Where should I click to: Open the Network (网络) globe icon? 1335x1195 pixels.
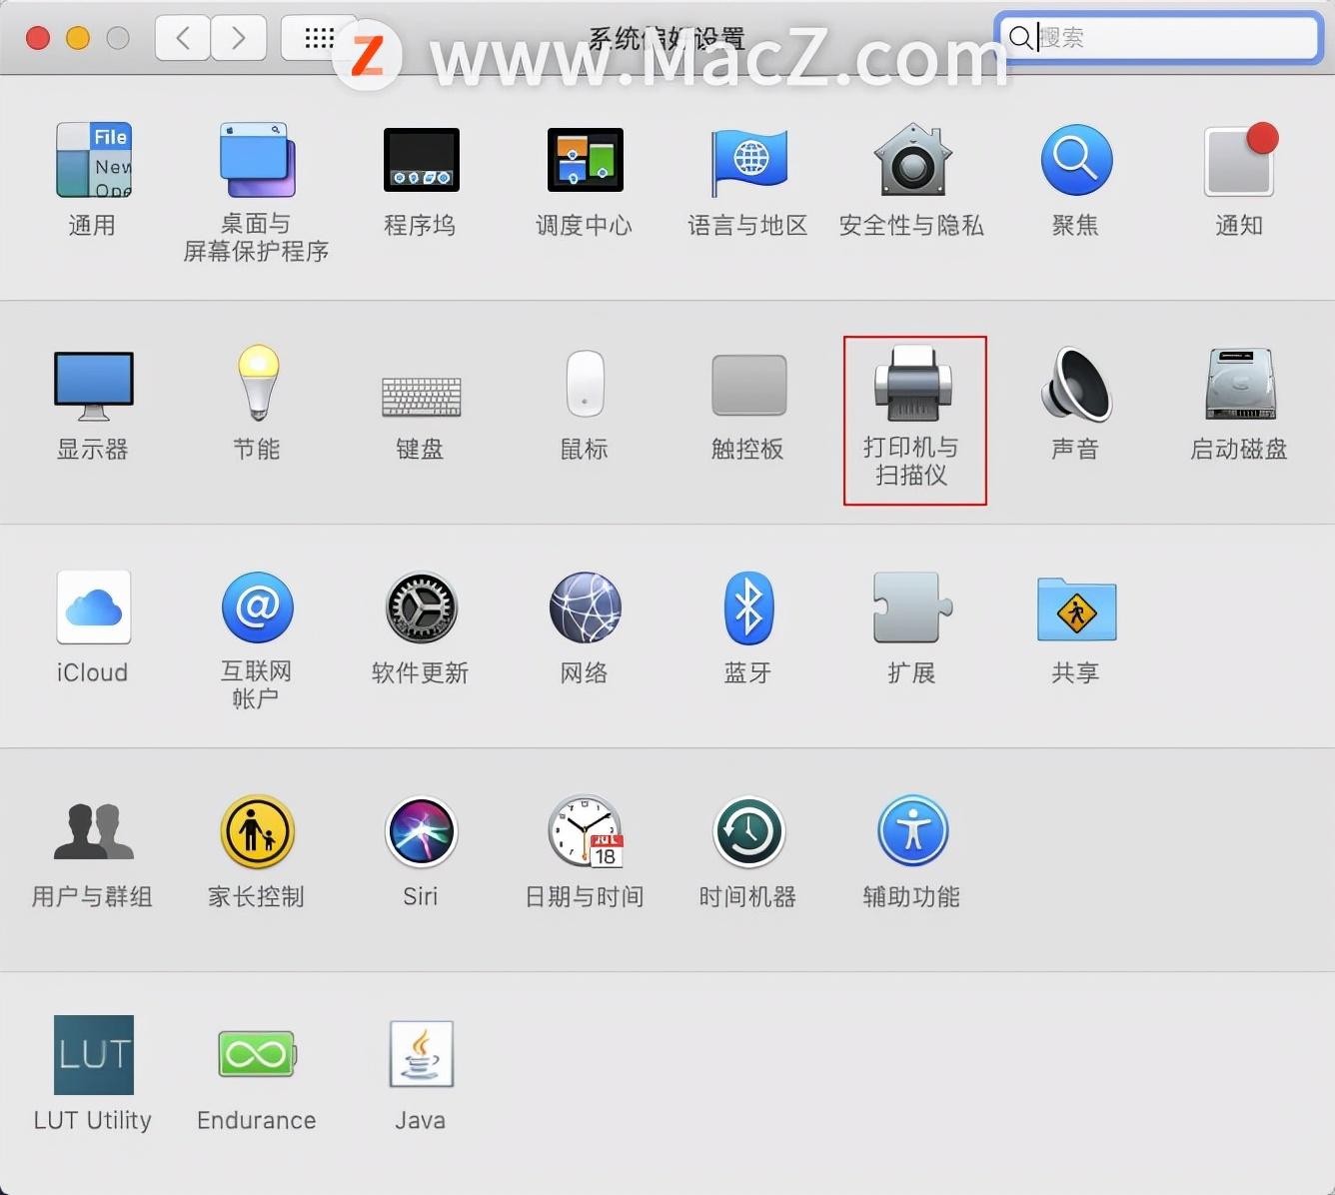click(x=585, y=608)
